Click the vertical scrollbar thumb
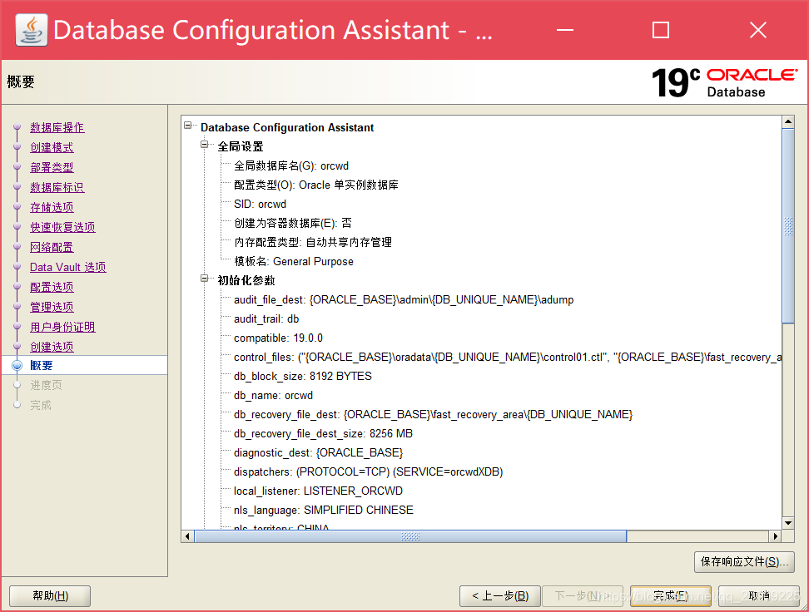Image resolution: width=809 pixels, height=612 pixels. pyautogui.click(x=788, y=226)
